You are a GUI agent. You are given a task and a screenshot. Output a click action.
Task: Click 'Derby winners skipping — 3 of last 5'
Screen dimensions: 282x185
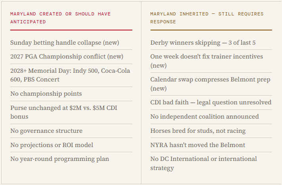(211, 43)
